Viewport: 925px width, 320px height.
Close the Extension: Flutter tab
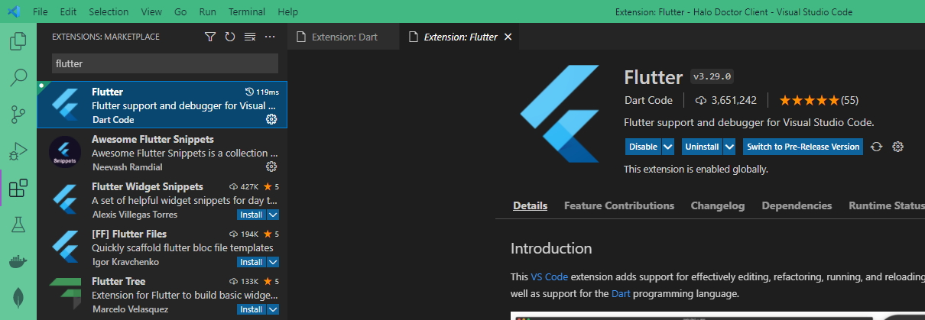pos(508,37)
